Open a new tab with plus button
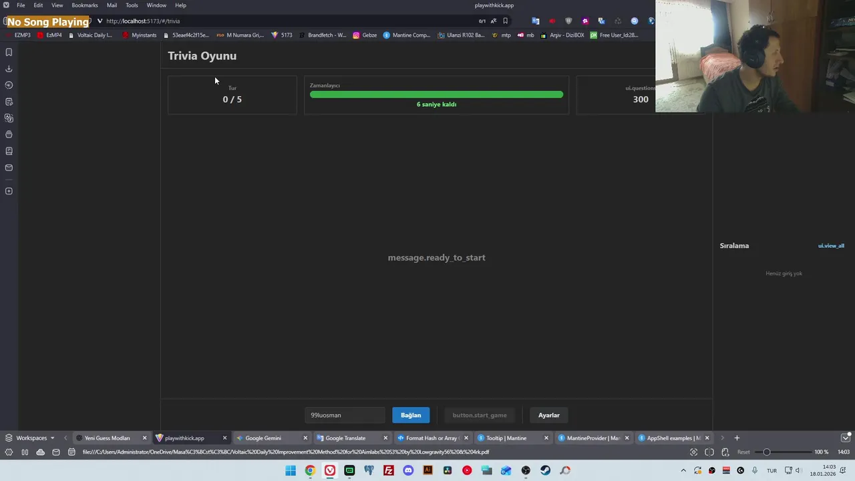The width and height of the screenshot is (855, 481). (737, 438)
